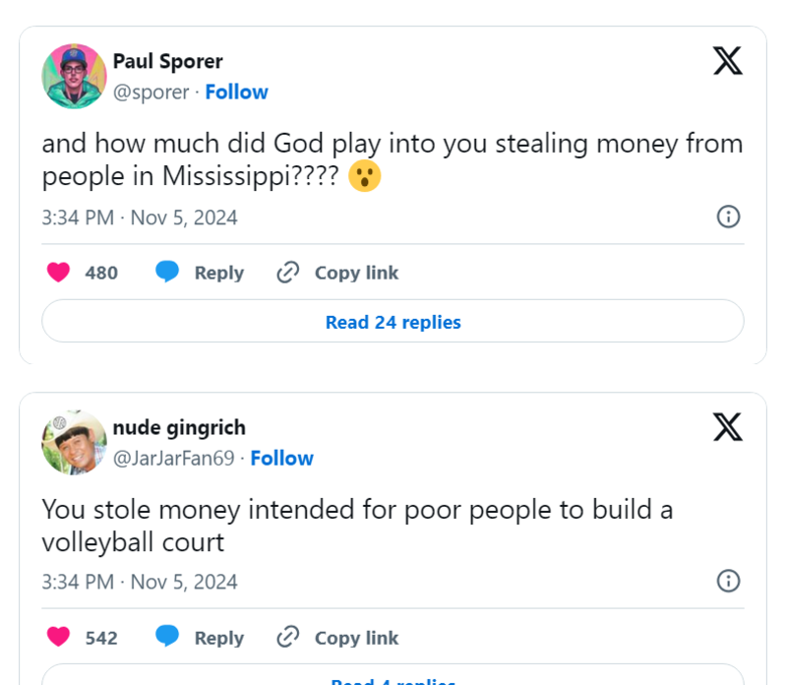Click the reply bubble icon on Paul Sporer's tweet
The image size is (787, 685).
tap(167, 273)
